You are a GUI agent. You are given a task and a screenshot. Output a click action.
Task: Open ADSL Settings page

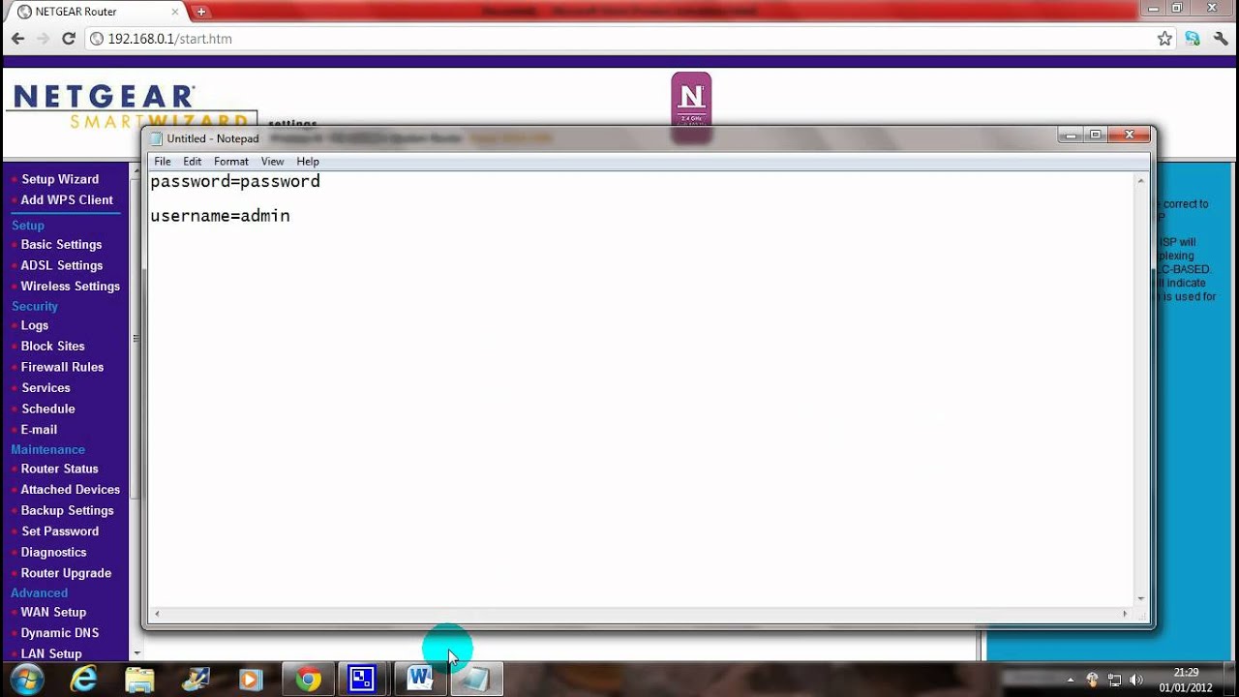(62, 265)
